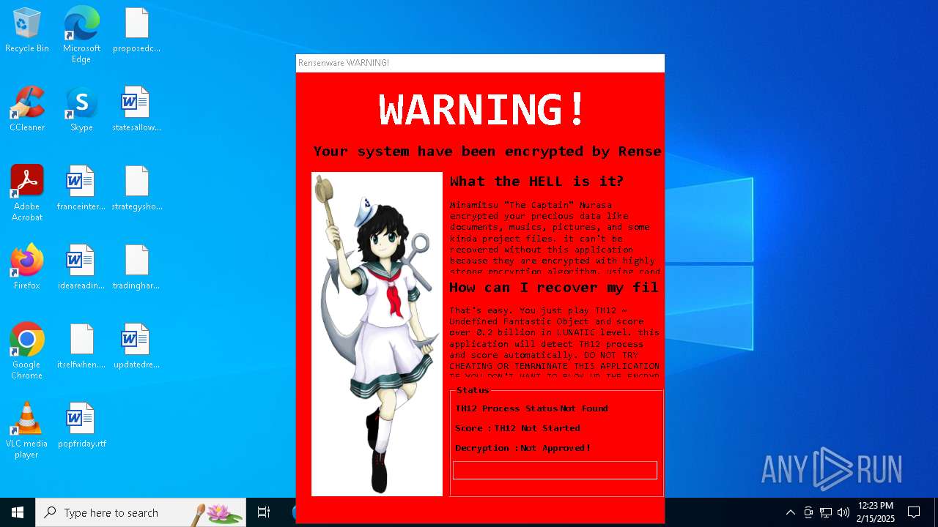Click 'Score : TH12 Not Started' line
Screen dimensions: 938x527
517,428
